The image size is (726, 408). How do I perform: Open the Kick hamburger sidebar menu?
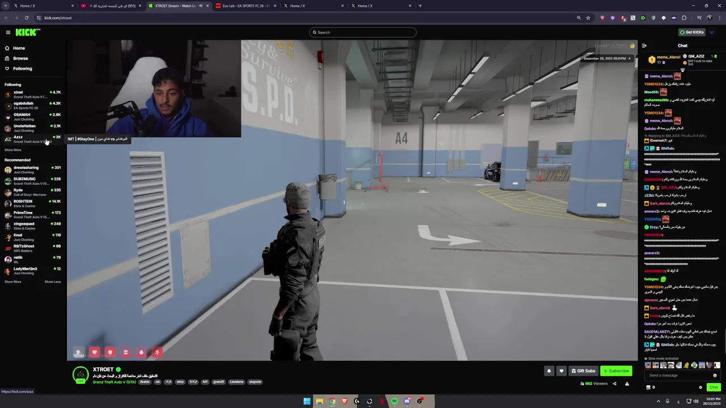coord(8,32)
